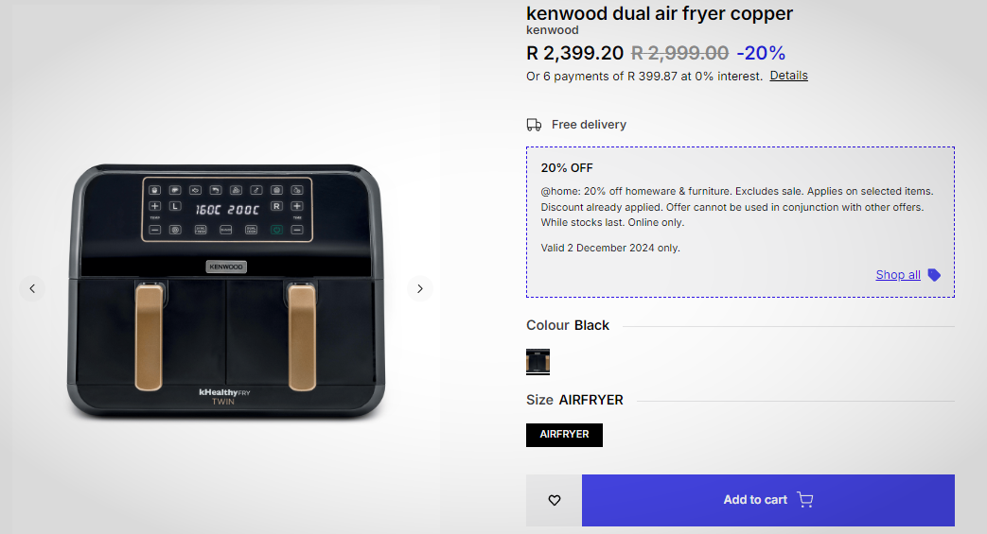This screenshot has height=534, width=987.
Task: Follow the Shop all link
Action: (897, 275)
